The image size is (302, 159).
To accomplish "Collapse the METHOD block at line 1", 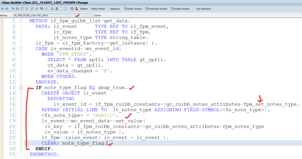I will coord(21,21).
